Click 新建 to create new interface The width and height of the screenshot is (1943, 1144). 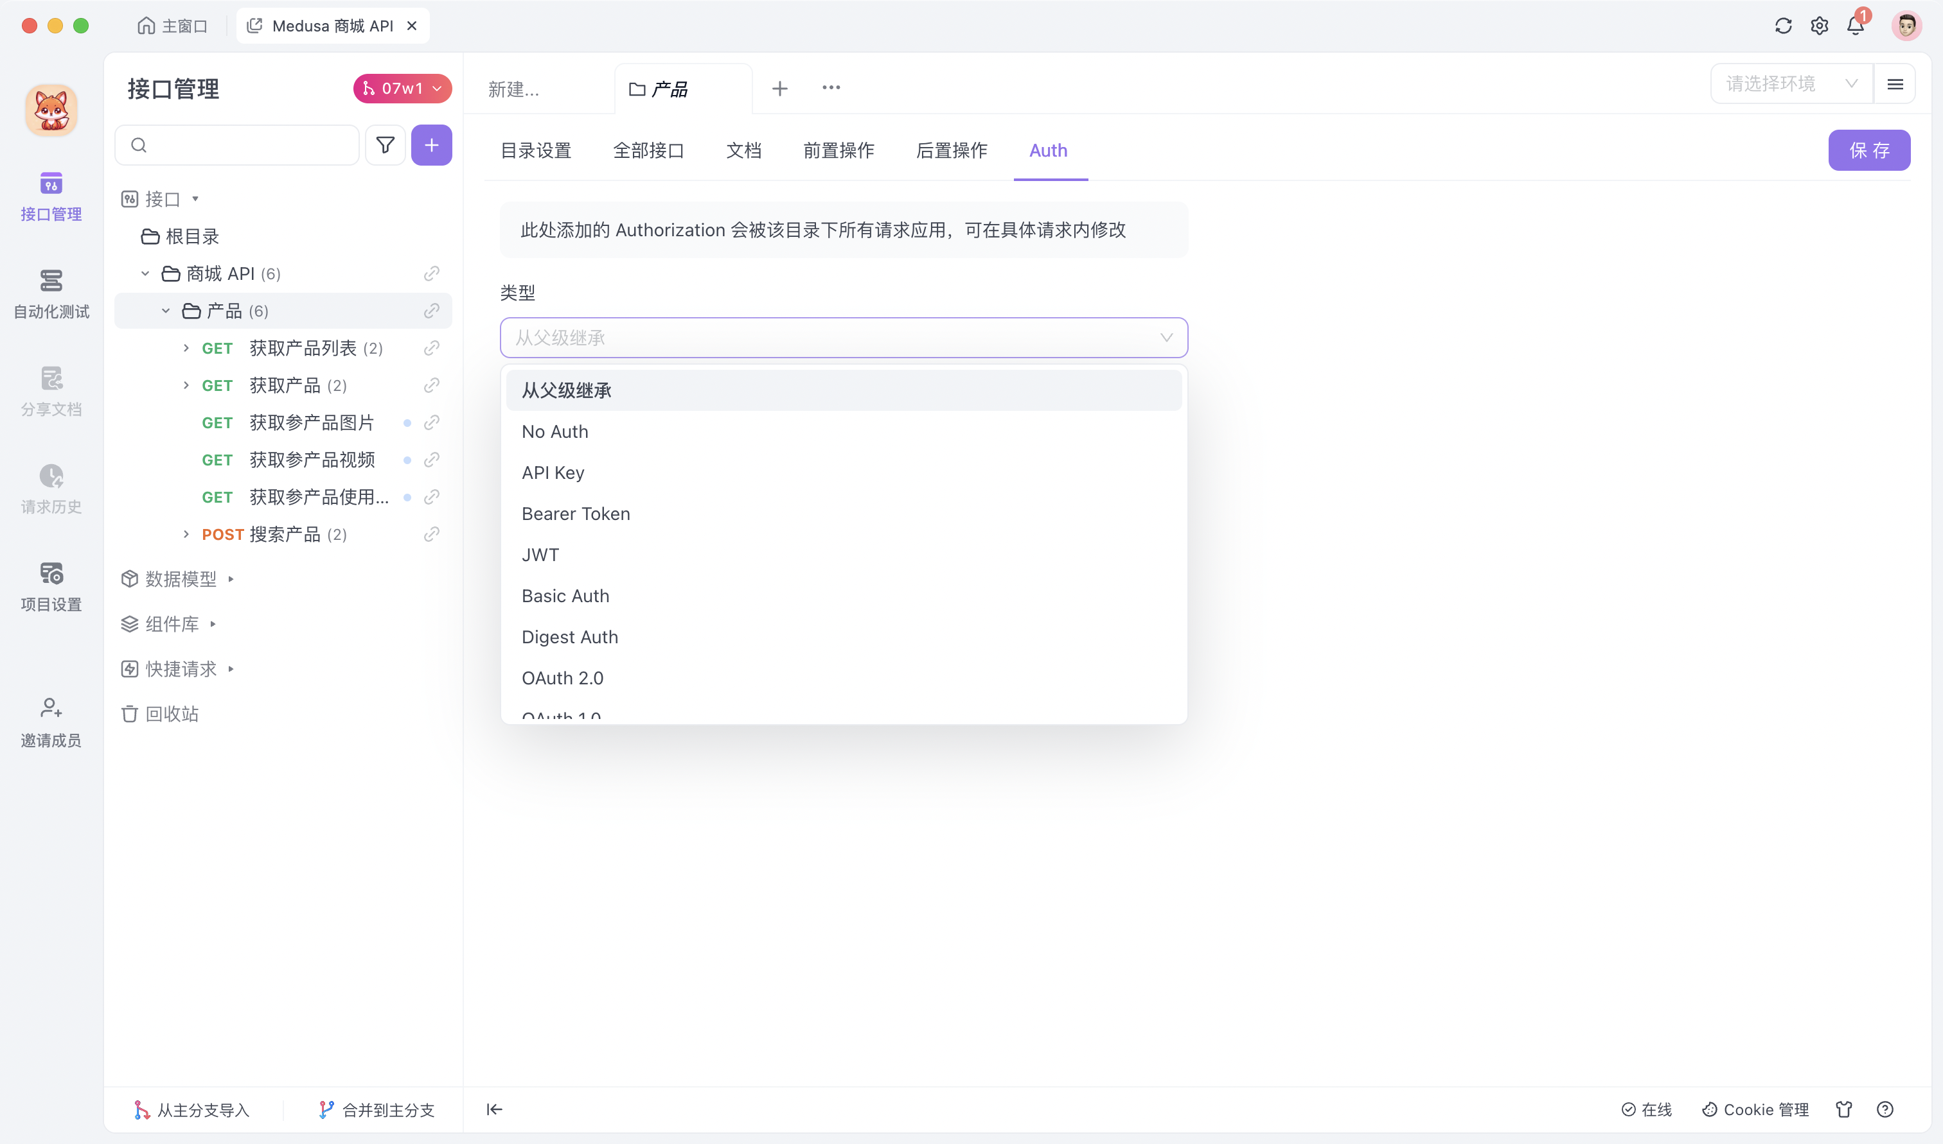(x=515, y=89)
